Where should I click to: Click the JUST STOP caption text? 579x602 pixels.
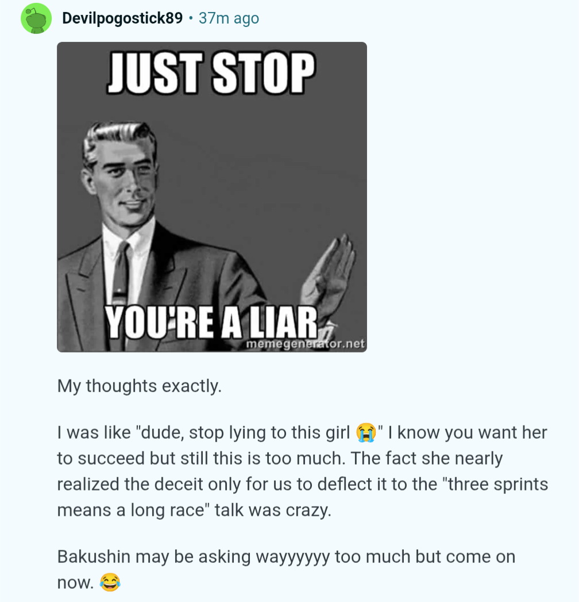pos(211,73)
